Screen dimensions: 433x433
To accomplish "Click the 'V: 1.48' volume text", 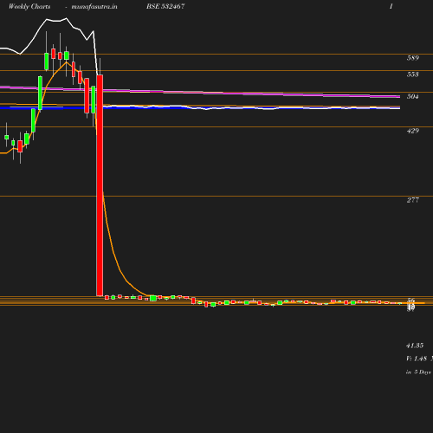I will [417, 359].
